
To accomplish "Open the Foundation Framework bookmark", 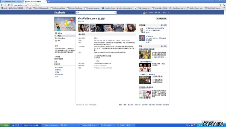I will [x=92, y=8].
